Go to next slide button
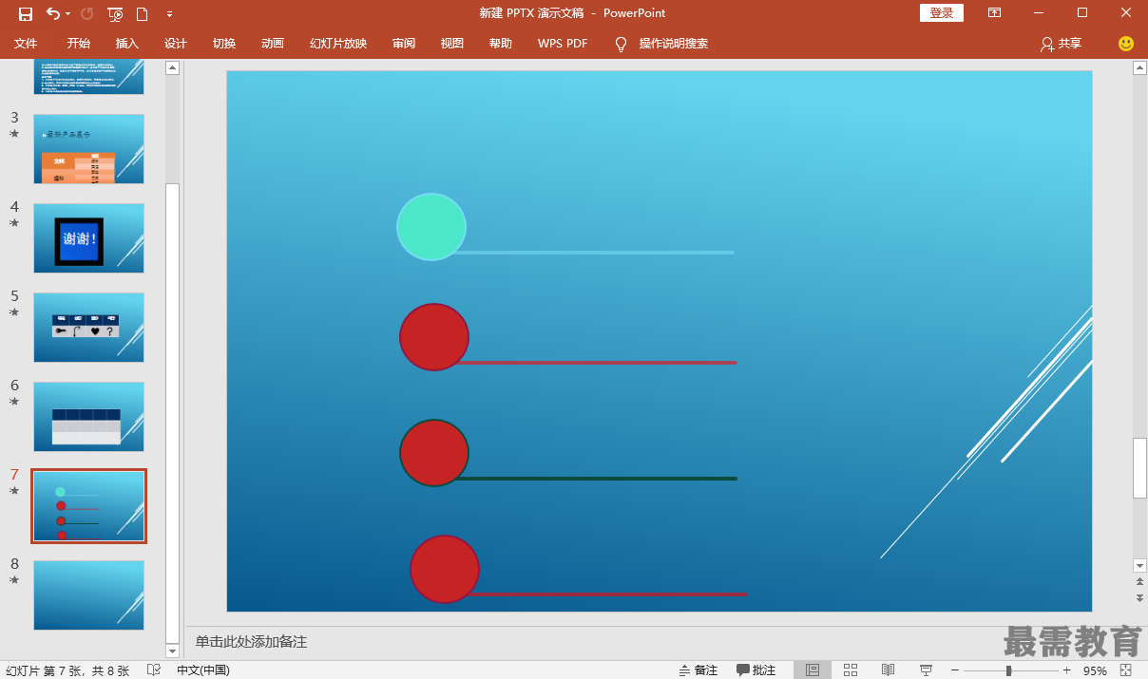Image resolution: width=1148 pixels, height=679 pixels. (1140, 597)
